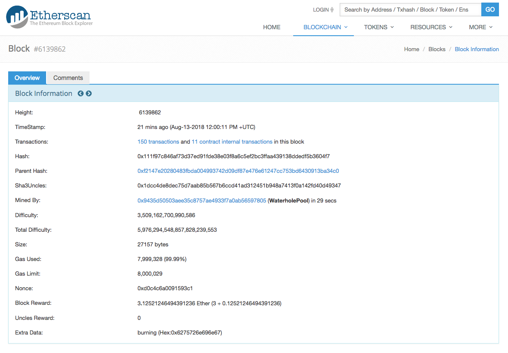Expand the Tokens dropdown menu
Viewport: 508px width, 353px height.
[379, 27]
